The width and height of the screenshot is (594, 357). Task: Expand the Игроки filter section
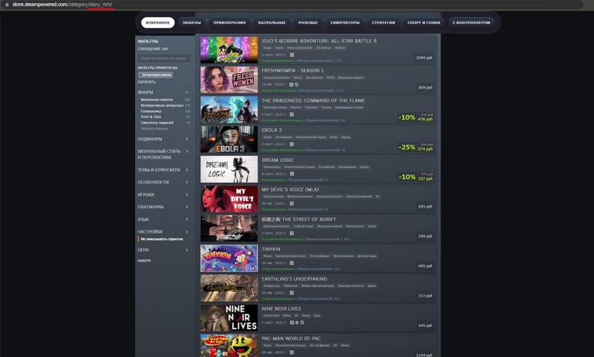[164, 194]
